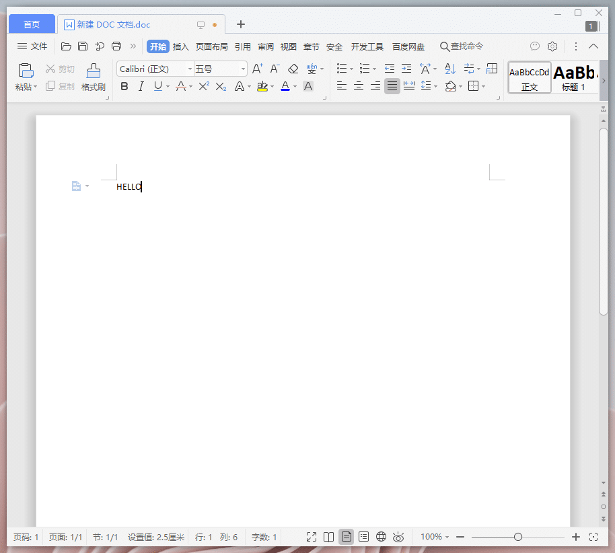Switch to outline view icon

tap(363, 537)
